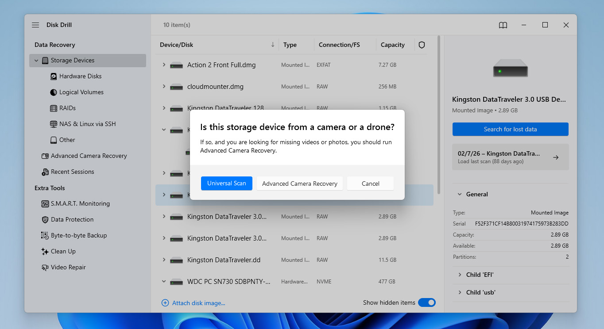The image size is (604, 329).
Task: Click the device list scrollbar
Action: point(439,115)
